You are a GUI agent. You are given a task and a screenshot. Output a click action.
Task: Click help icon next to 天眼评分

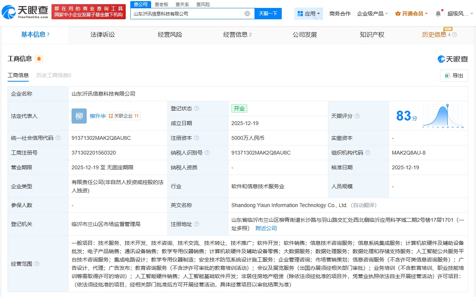[x=357, y=116]
